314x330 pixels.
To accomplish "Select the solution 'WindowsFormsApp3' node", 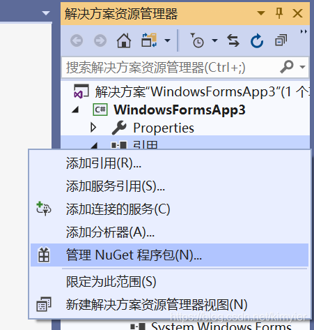I will pyautogui.click(x=202, y=91).
